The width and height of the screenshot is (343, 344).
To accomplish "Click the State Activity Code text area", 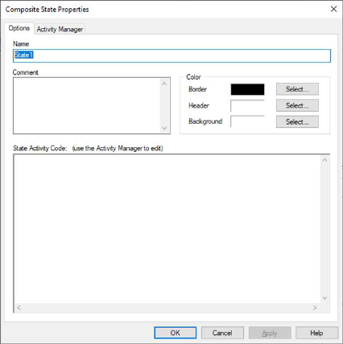I will [x=167, y=229].
